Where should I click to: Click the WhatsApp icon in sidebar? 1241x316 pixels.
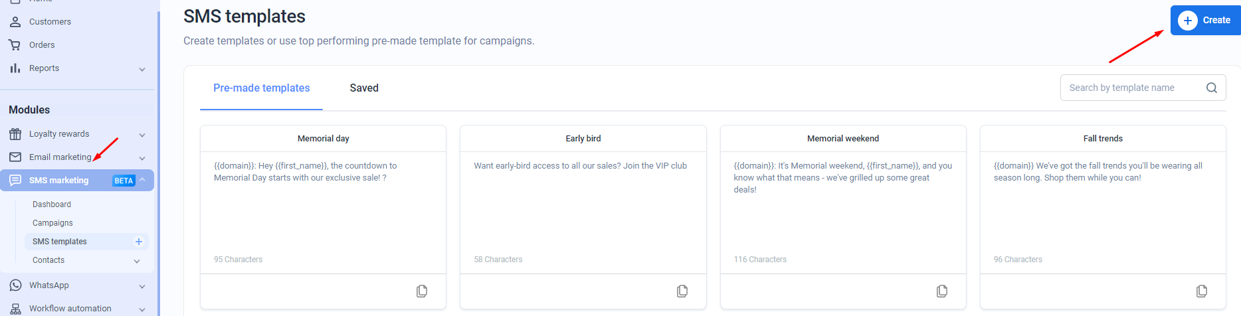15,285
